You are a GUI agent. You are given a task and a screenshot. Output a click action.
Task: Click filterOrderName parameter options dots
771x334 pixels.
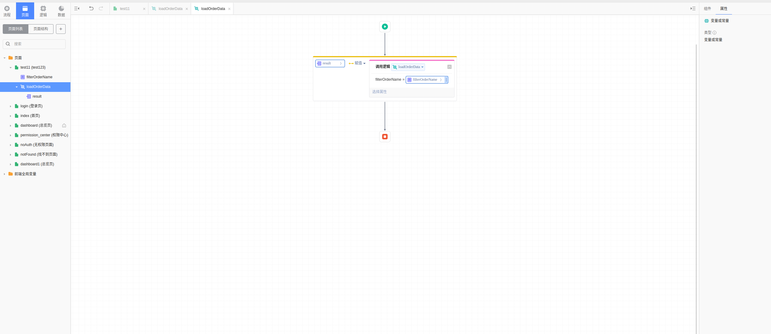point(446,80)
